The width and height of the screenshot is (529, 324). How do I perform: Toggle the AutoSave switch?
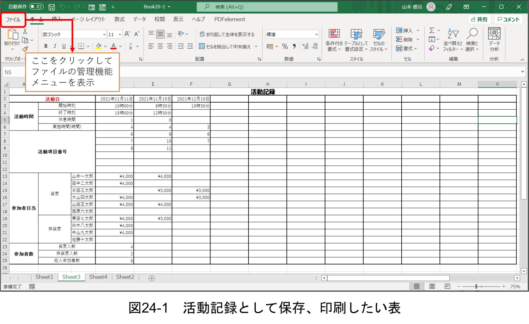(36, 7)
